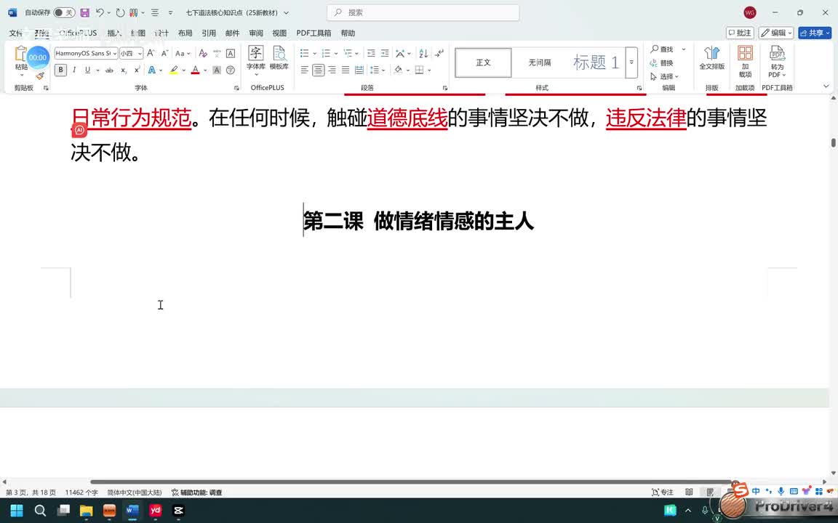This screenshot has height=523, width=838.
Task: Apply Superscript formatting
Action: pos(137,70)
